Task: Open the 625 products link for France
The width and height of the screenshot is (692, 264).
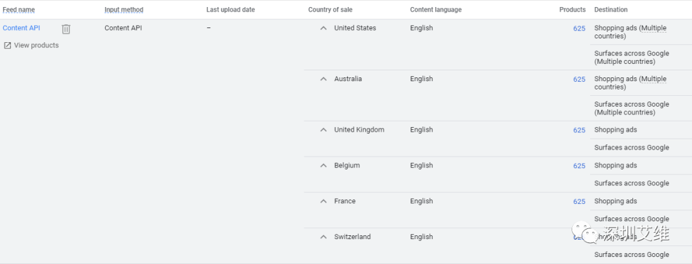Action: pyautogui.click(x=579, y=202)
